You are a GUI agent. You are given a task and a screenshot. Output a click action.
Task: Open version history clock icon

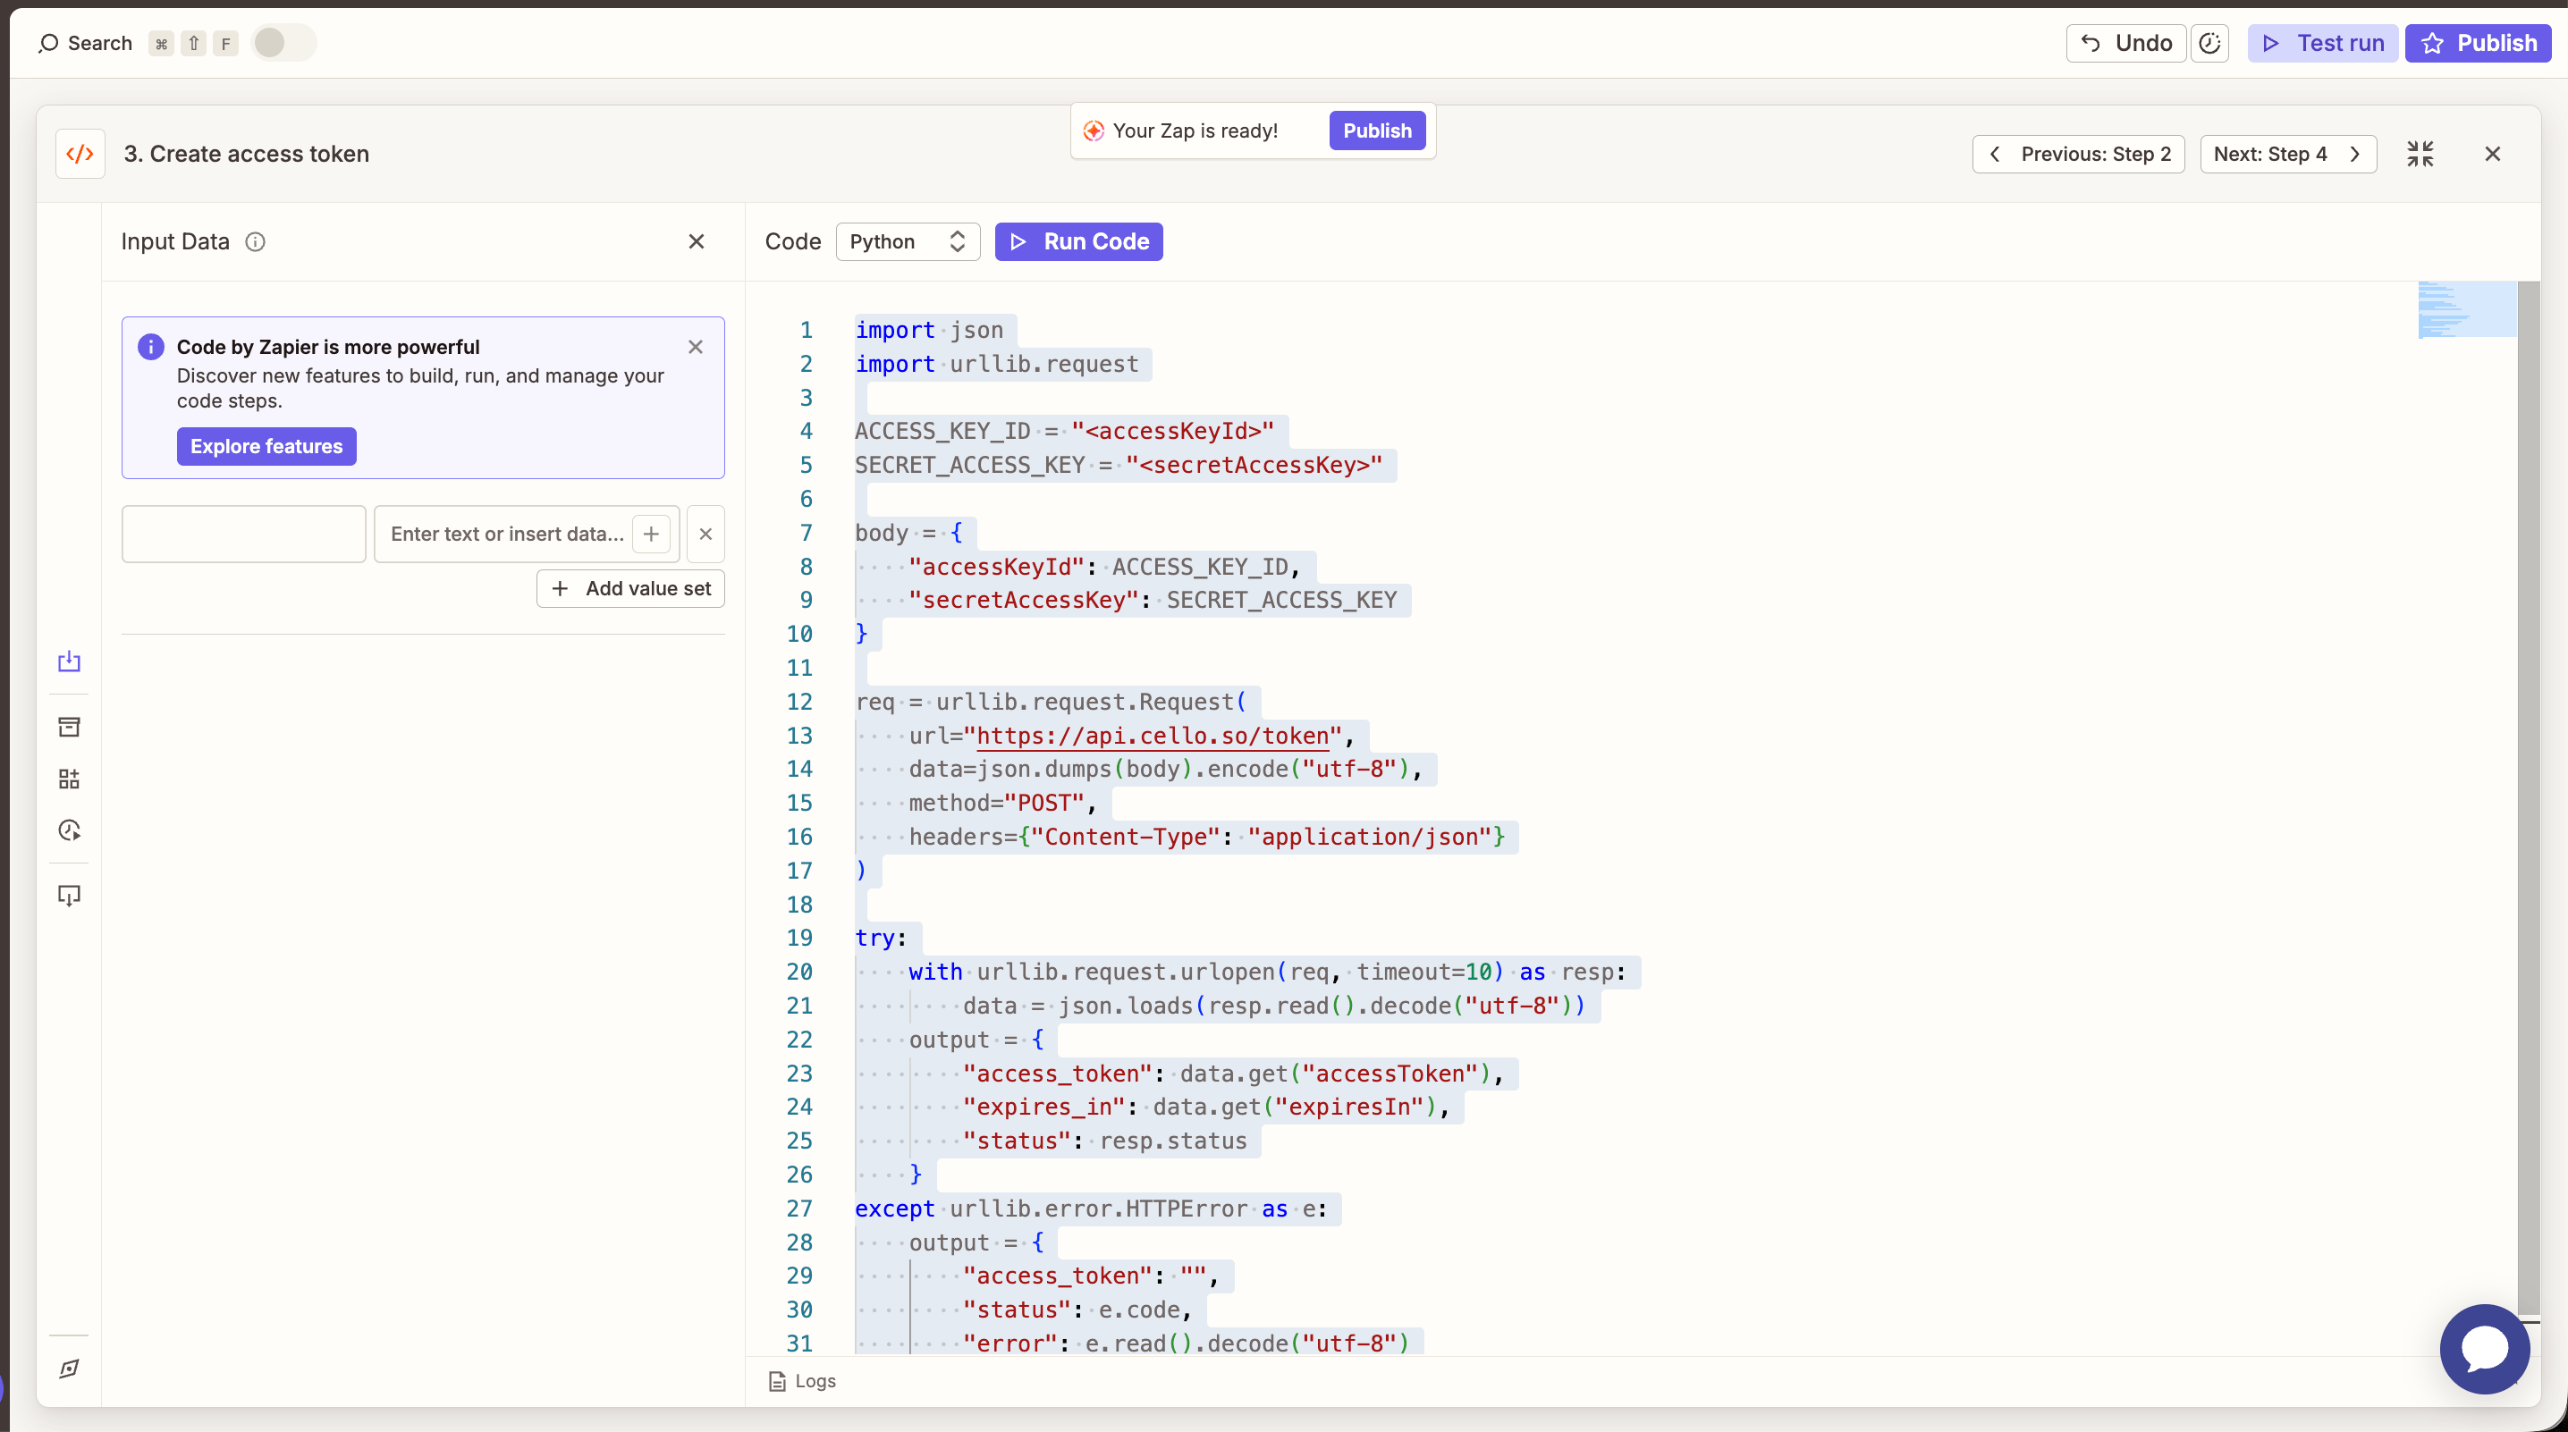tap(2210, 43)
